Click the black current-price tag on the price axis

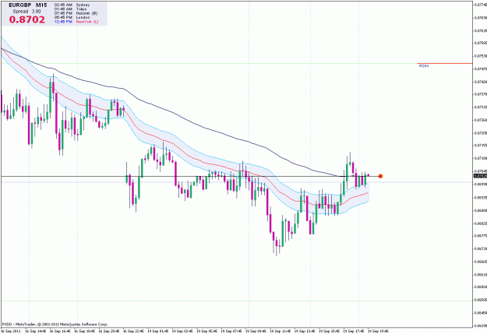coord(480,176)
